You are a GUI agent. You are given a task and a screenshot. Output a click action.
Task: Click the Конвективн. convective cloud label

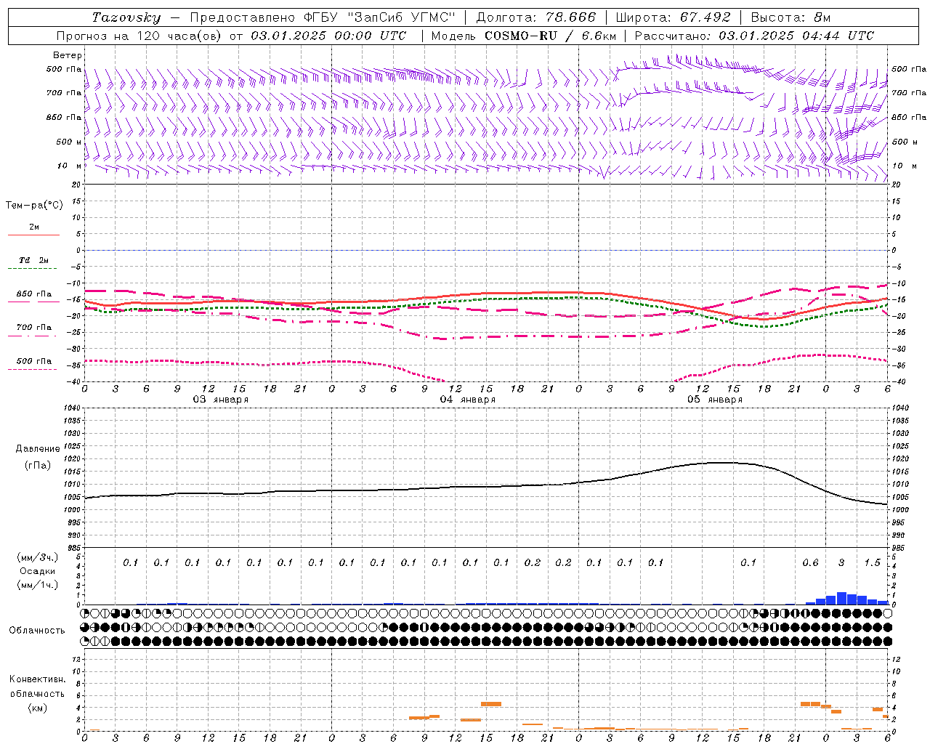click(38, 679)
